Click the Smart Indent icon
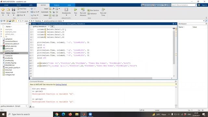Viewport: 208px width, 117px height. [x=50, y=15]
